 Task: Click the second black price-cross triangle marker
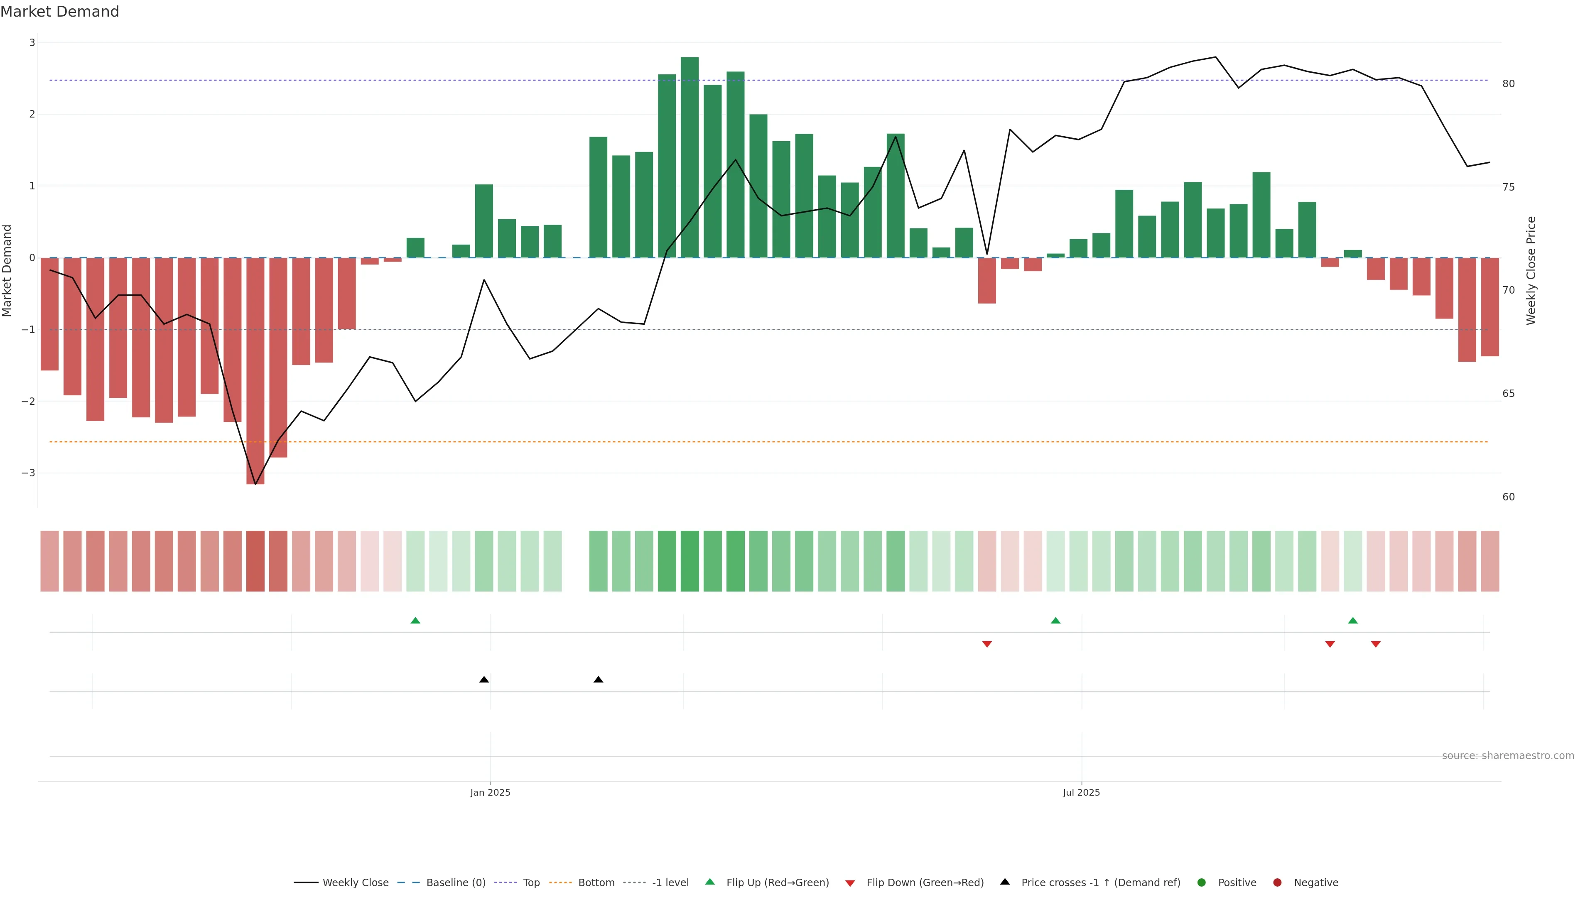pos(598,680)
